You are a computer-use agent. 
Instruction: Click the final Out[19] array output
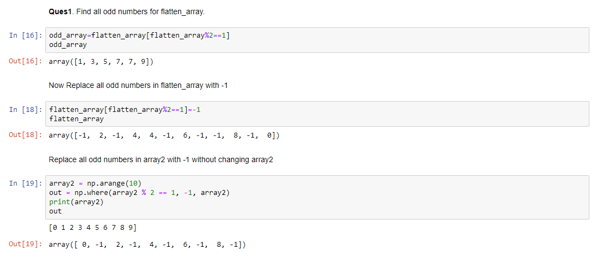point(147,245)
